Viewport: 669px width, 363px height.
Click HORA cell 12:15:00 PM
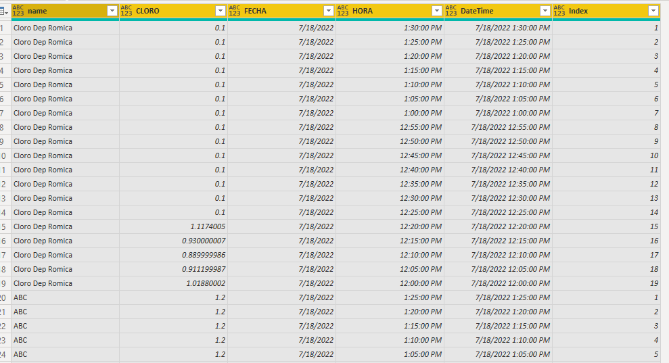tap(390, 241)
